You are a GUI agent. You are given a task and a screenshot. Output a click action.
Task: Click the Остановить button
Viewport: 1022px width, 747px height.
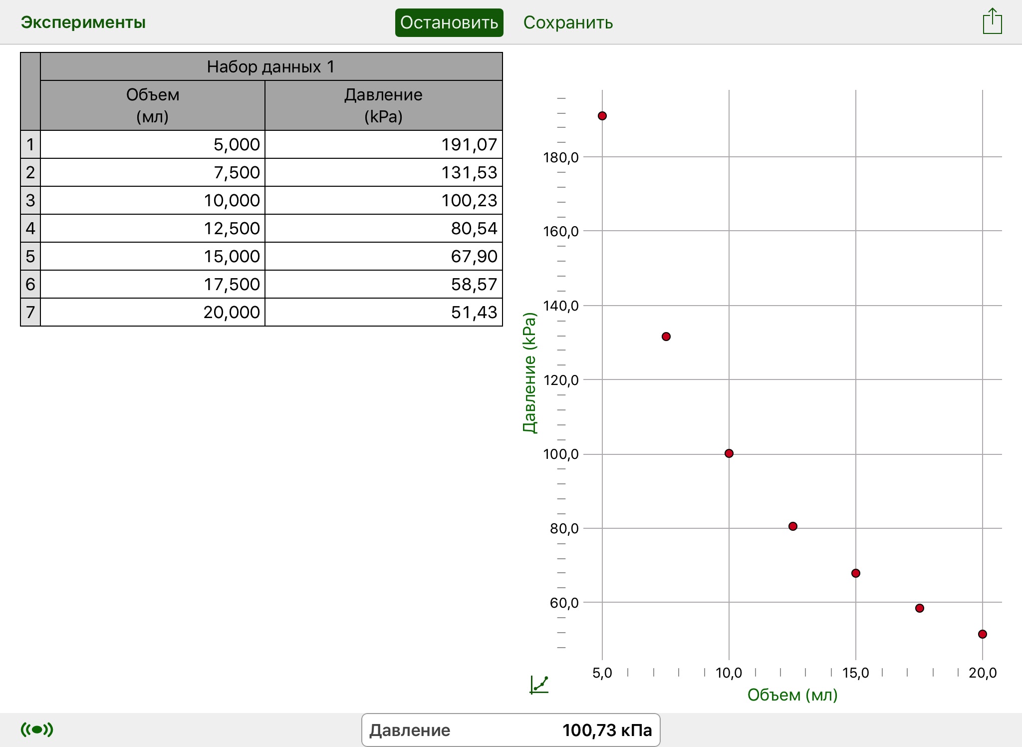449,22
